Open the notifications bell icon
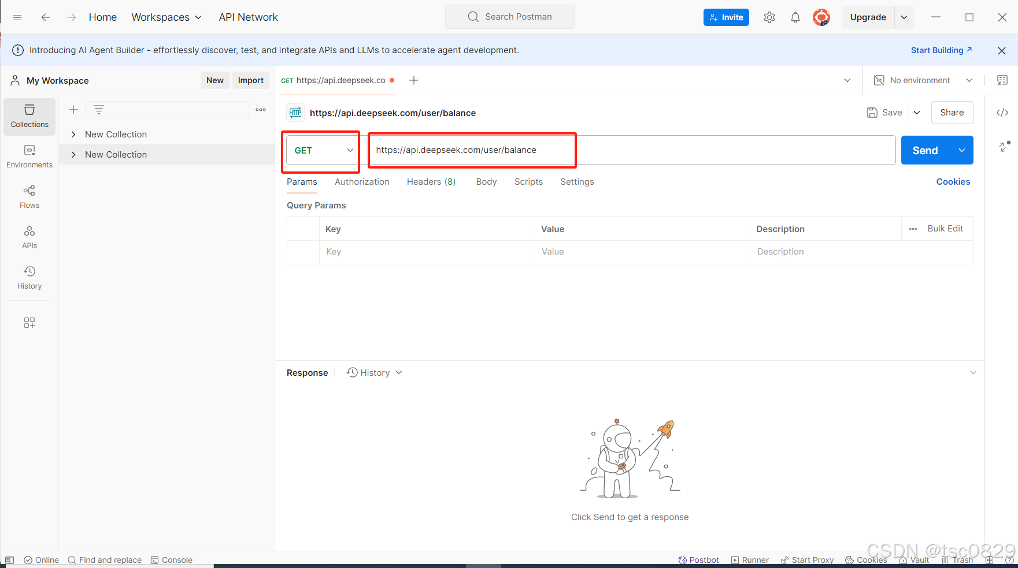The width and height of the screenshot is (1018, 568). 795,17
